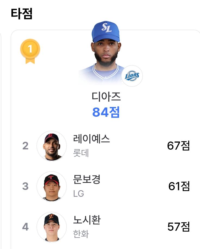Select the 디아즈 player name
The image size is (200, 249).
106,97
